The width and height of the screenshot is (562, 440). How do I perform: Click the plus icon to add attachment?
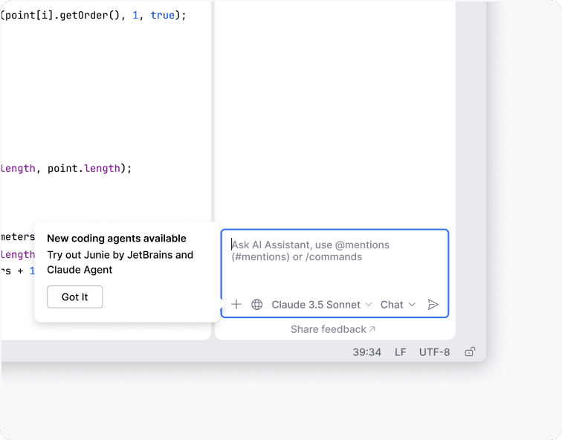tap(236, 304)
